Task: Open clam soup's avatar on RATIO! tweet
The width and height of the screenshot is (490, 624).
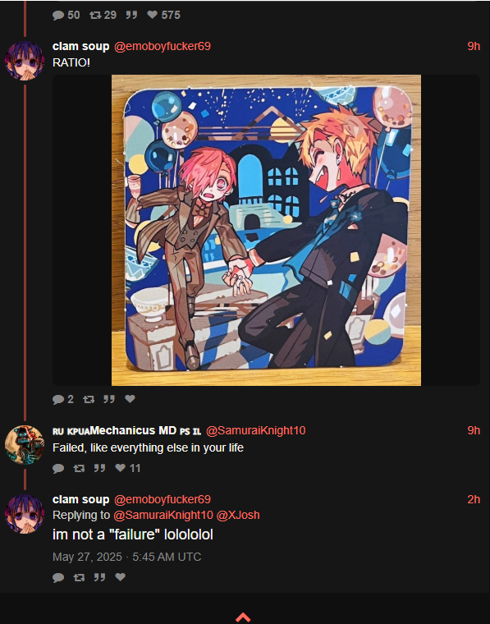Action: 25,61
